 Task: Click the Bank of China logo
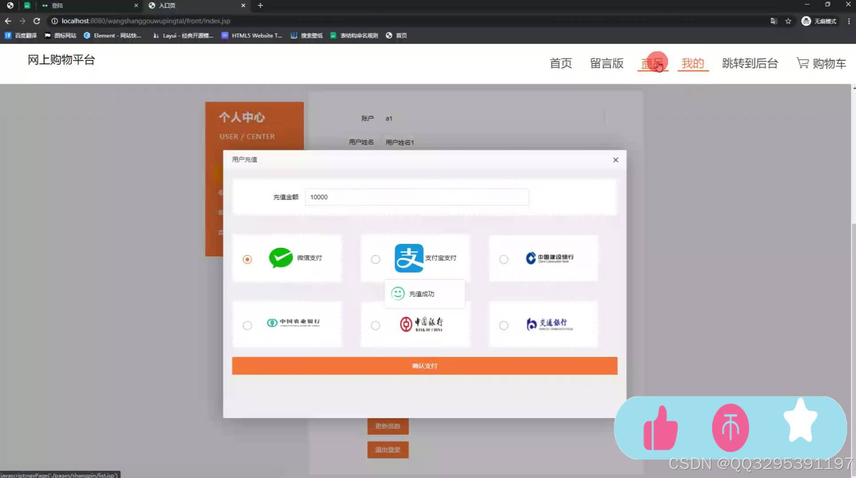[421, 324]
